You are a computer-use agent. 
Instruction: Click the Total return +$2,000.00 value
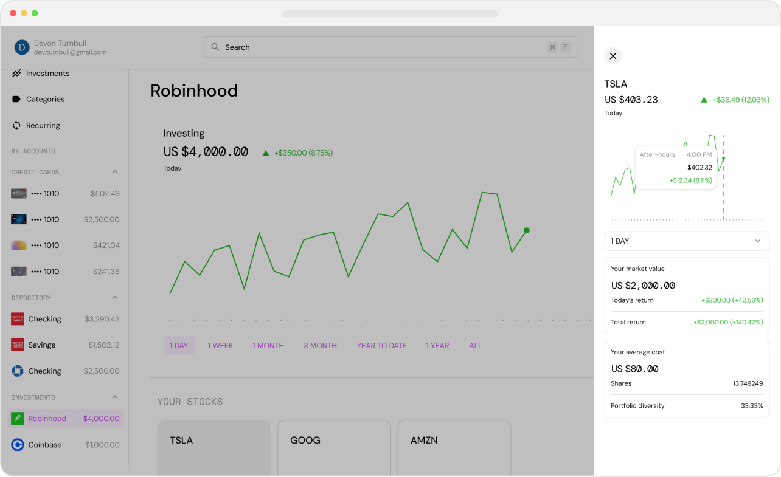click(x=728, y=322)
